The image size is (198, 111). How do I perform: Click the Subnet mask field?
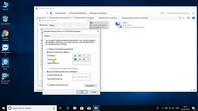pos(82,60)
